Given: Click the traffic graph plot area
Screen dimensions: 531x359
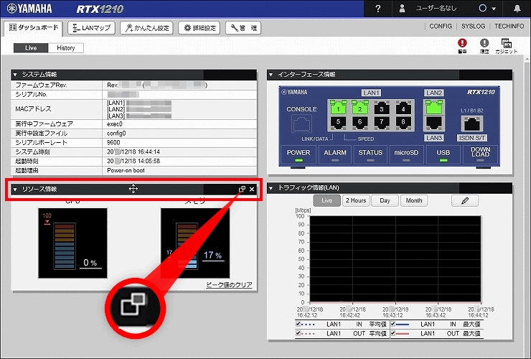Looking at the screenshot, I should (395, 259).
